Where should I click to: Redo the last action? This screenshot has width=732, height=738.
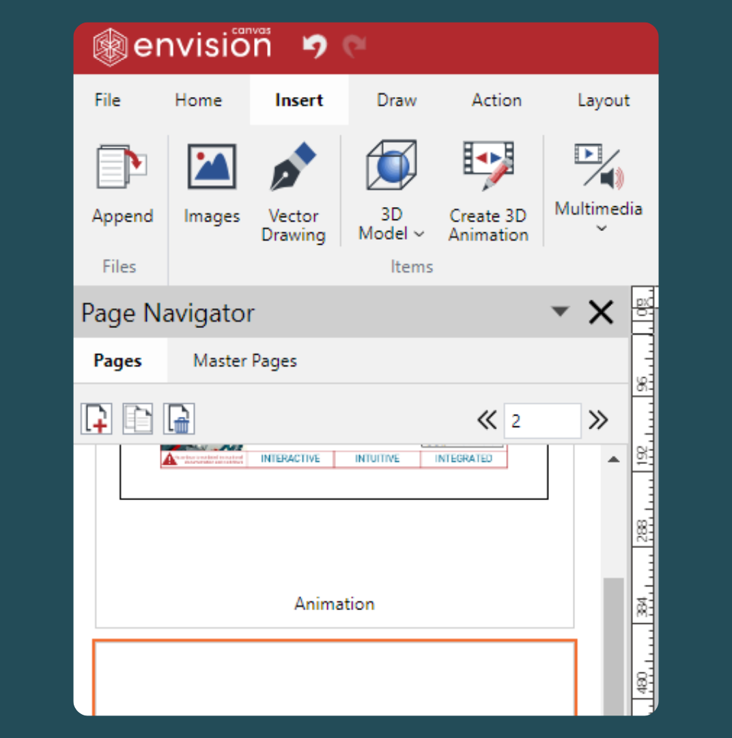tap(354, 46)
